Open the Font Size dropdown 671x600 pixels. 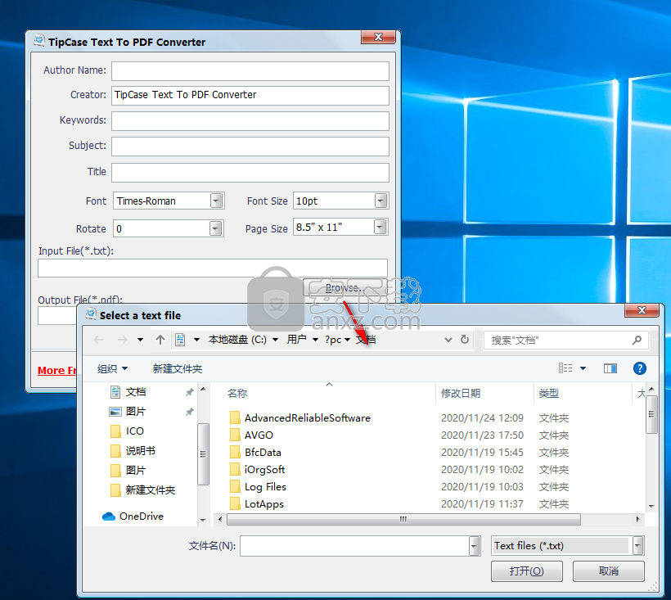point(381,201)
